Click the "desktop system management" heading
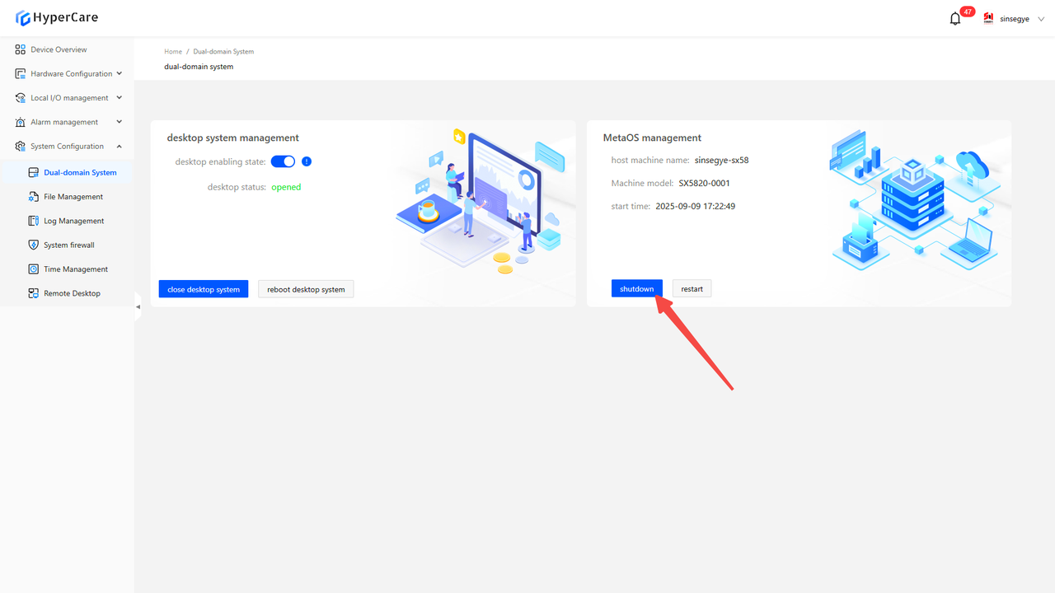This screenshot has height=593, width=1055. pyautogui.click(x=233, y=138)
